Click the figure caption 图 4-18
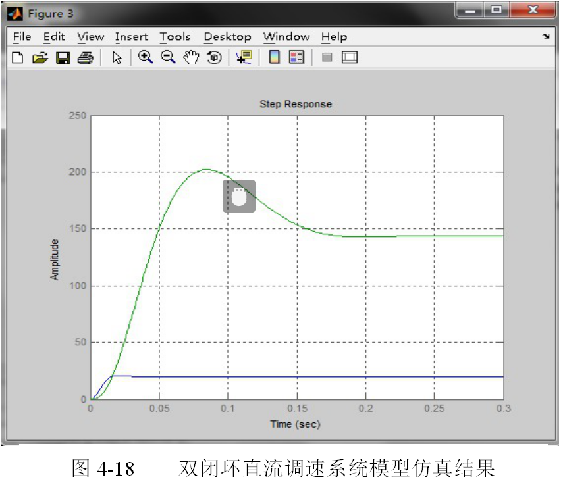The image size is (565, 477). [103, 468]
